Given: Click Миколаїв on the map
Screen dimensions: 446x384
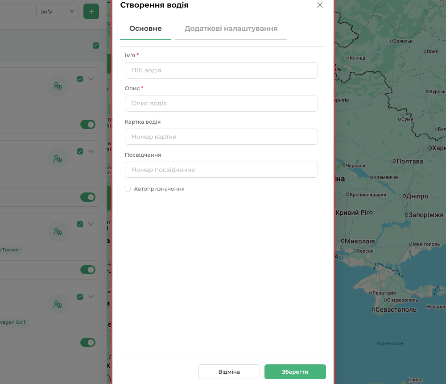Looking at the screenshot, I should [359, 241].
